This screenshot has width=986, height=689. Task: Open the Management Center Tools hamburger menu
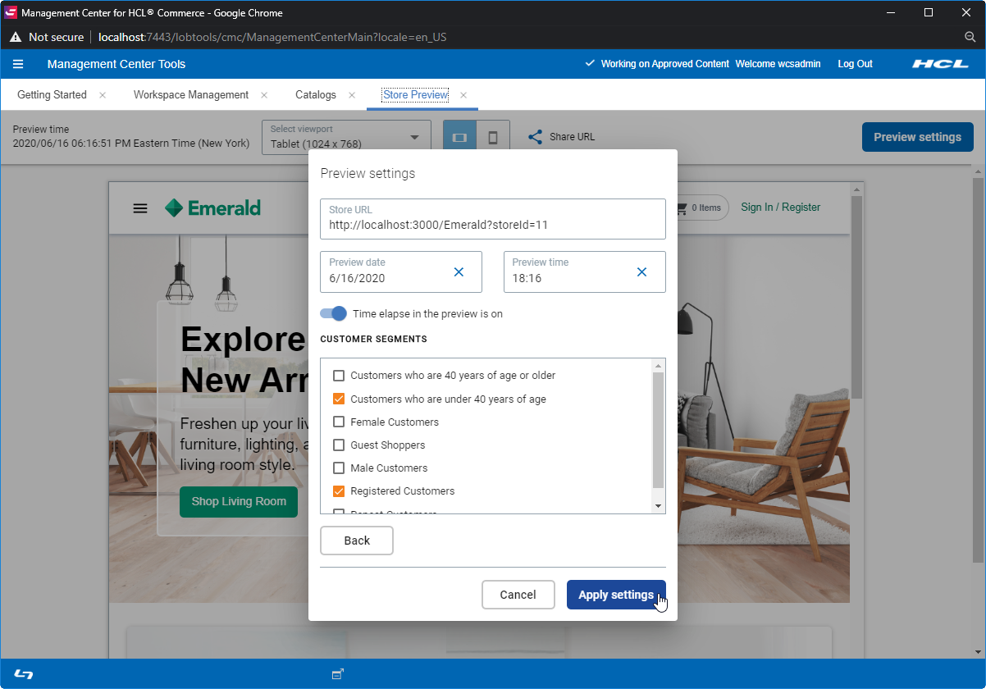(x=18, y=64)
